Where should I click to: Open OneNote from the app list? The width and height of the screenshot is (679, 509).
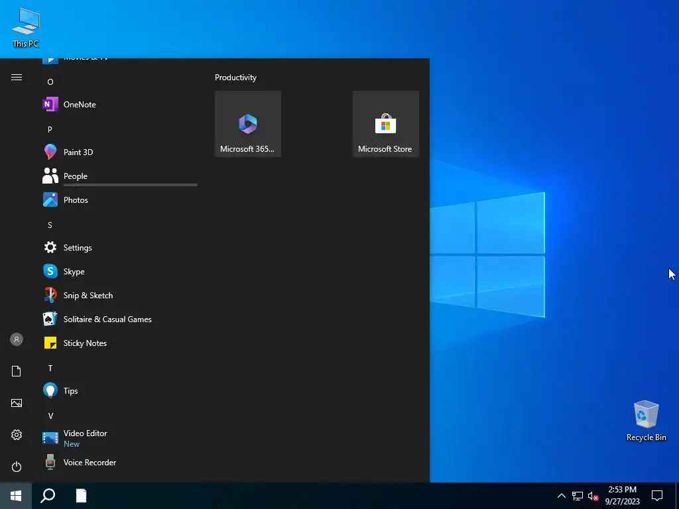pos(119,104)
